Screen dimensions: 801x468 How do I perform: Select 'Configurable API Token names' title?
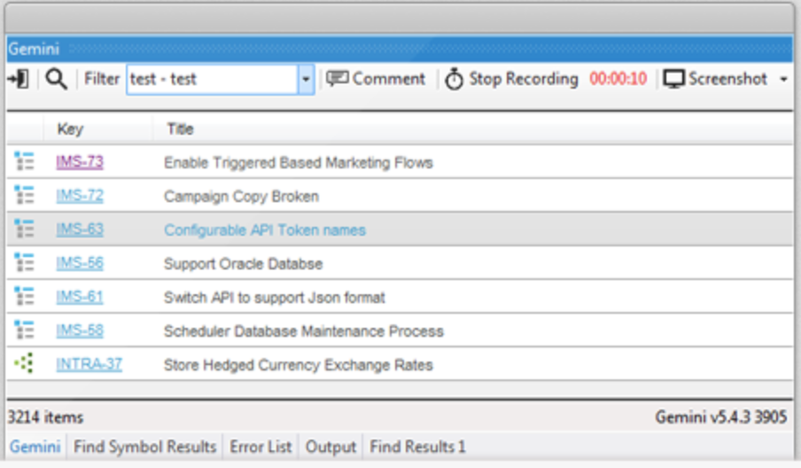pos(265,230)
